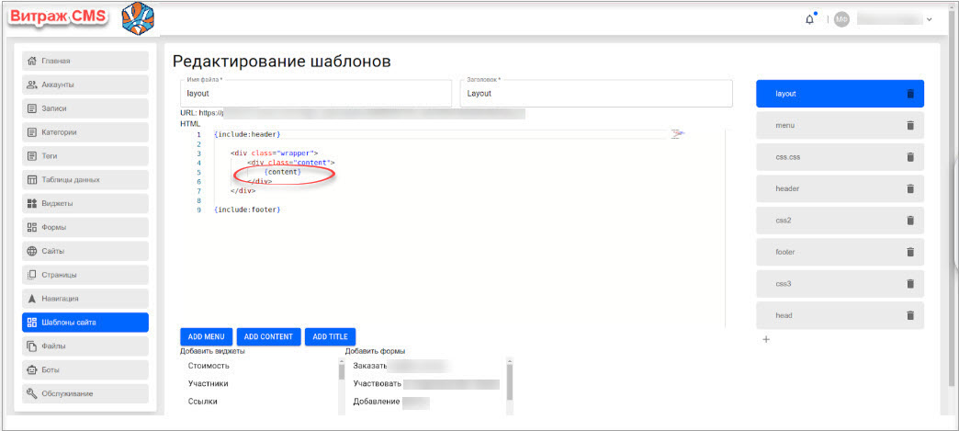The height and width of the screenshot is (431, 959).
Task: Open Записи section
Action: tap(85, 109)
